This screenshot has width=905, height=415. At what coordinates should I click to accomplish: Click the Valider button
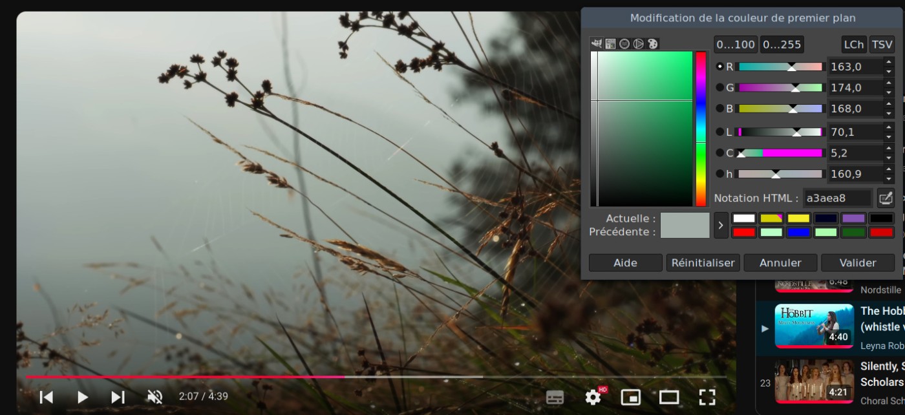coord(857,262)
